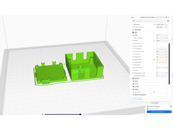Viewport: 173px width, 130px height.
Task: Click the Generate Support link icon
Action: 154,92
